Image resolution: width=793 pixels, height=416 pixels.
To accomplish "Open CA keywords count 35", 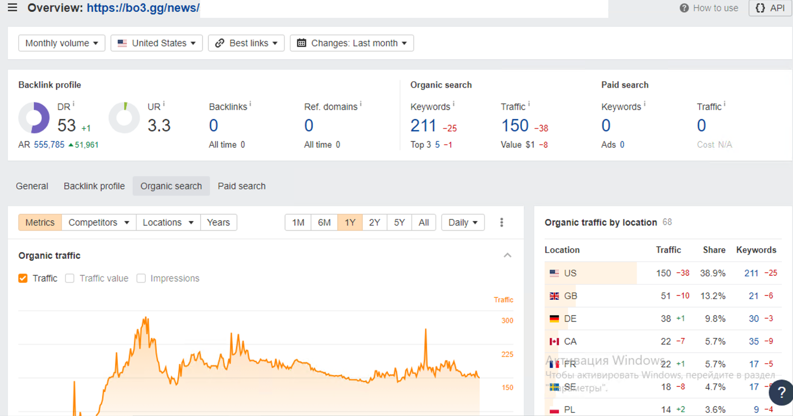I will [754, 342].
